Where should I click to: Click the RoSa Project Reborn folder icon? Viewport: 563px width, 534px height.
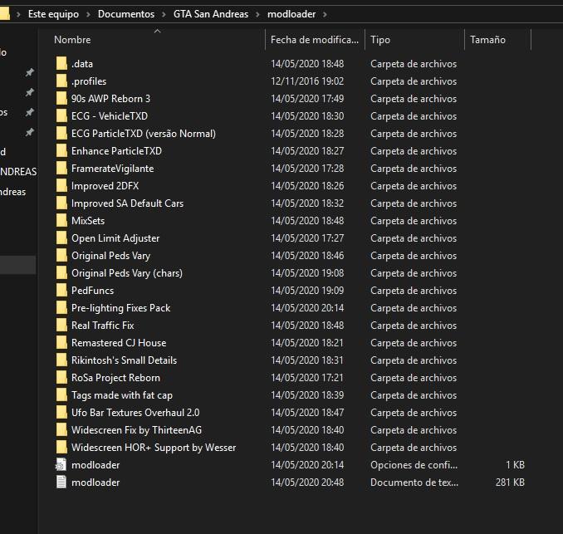click(x=61, y=377)
